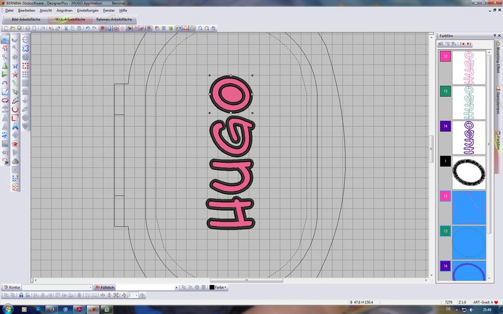Redo the last undone action
Viewport: 503px width, 314px height.
click(94, 28)
